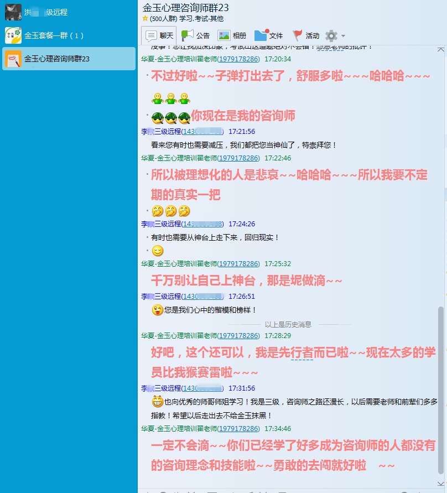
Task: Click the avatar of 洪…级远程 conversation
Action: [x=13, y=12]
